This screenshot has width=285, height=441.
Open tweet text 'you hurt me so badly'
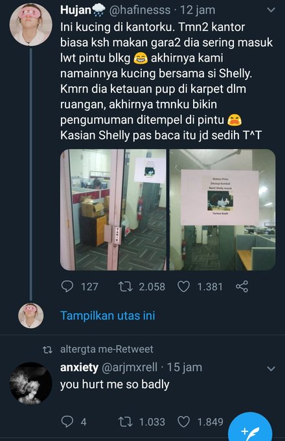point(115,385)
